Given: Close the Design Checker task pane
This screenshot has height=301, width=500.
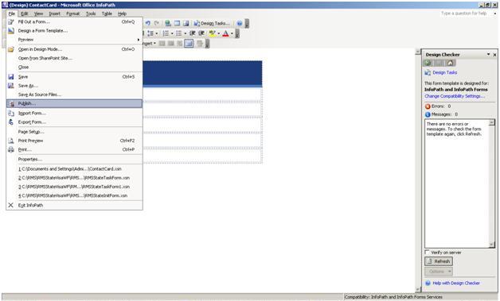Looking at the screenshot, I should [494, 55].
